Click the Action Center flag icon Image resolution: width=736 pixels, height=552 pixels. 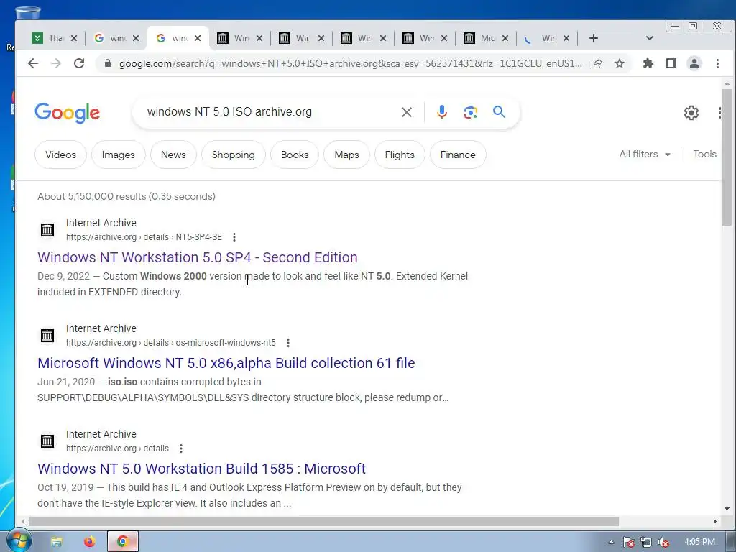tap(628, 542)
